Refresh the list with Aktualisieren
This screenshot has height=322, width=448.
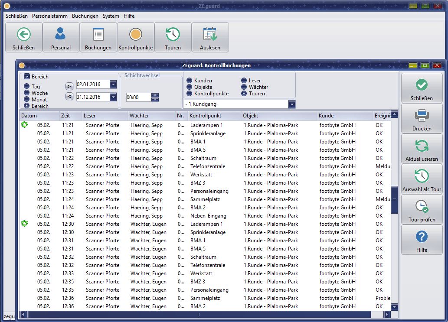(422, 146)
